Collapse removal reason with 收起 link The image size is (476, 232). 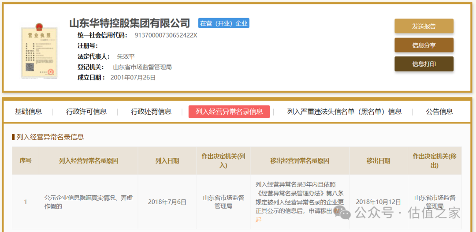[258, 220]
